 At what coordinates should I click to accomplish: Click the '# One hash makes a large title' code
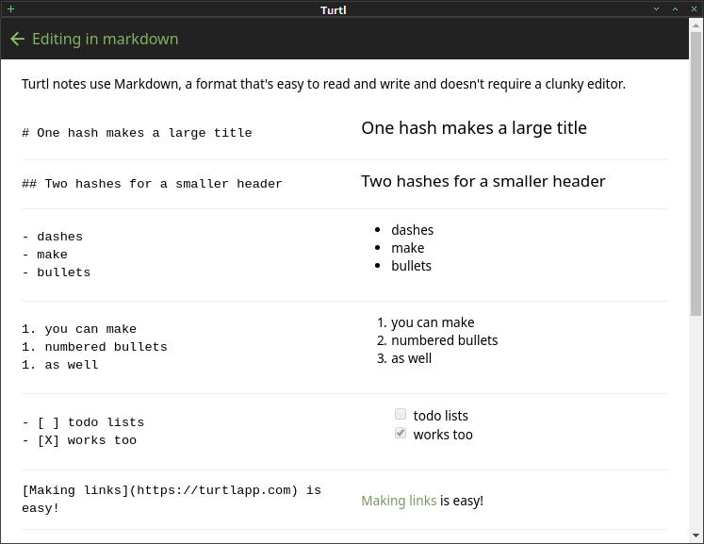pos(137,133)
